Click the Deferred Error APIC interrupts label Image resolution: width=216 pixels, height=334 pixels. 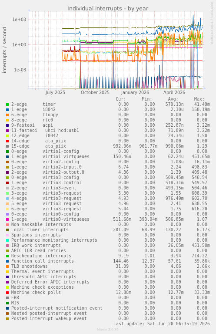click(x=50, y=282)
